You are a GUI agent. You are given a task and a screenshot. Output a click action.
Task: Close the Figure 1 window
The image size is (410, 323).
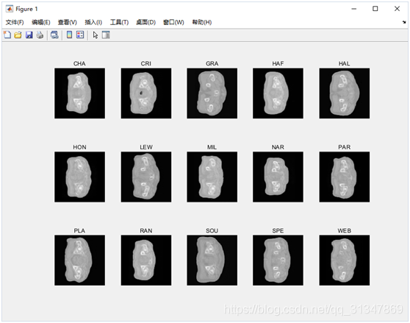tap(397, 9)
